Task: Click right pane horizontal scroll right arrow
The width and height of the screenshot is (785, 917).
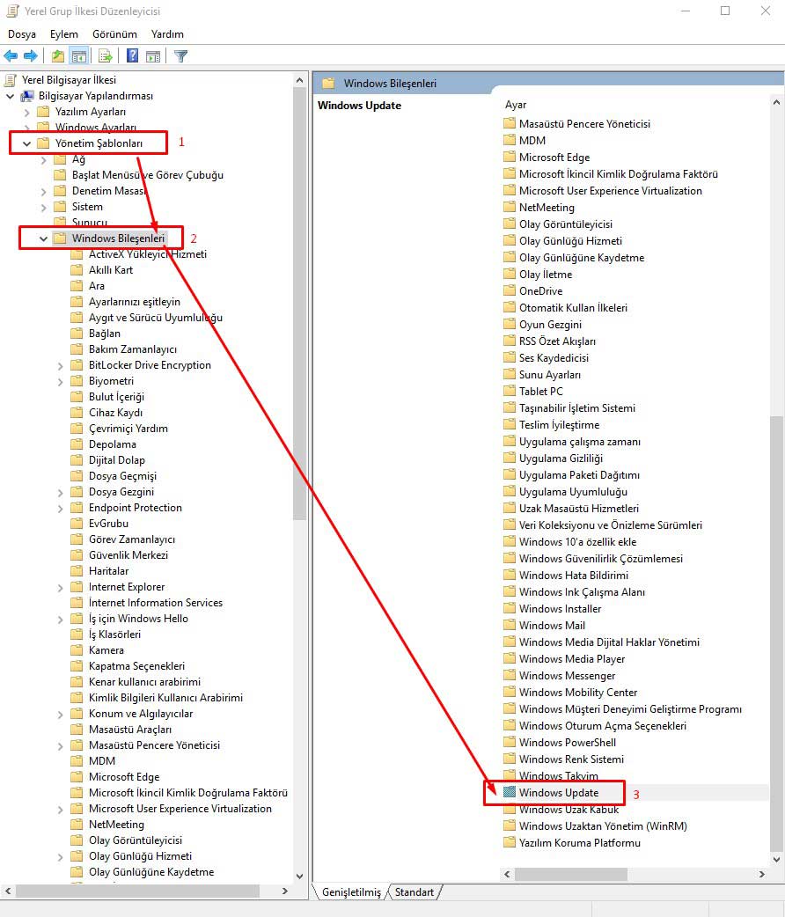Action: (761, 874)
